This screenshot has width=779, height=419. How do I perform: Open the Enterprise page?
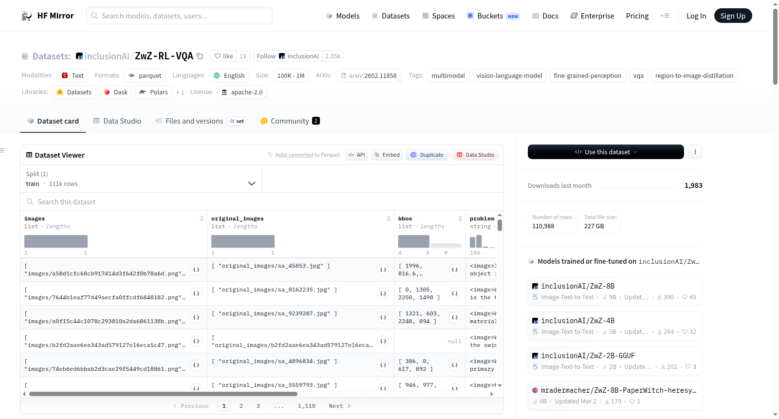[592, 16]
